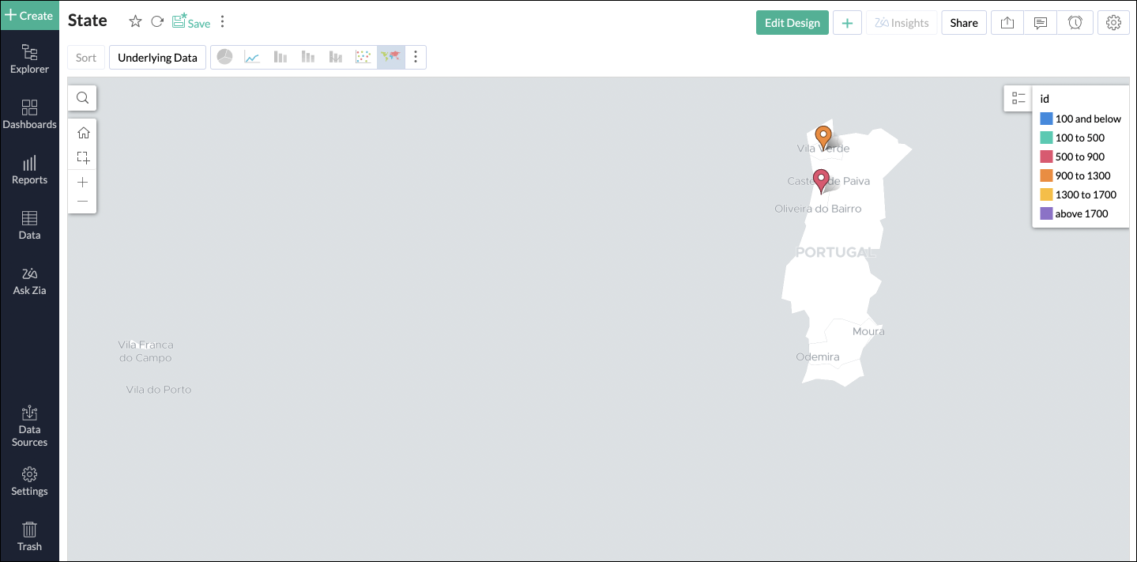Image resolution: width=1137 pixels, height=562 pixels.
Task: Open the settings gear near Share
Action: [1113, 22]
